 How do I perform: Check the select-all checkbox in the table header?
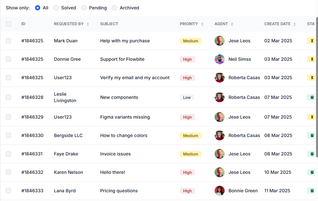pyautogui.click(x=8, y=24)
